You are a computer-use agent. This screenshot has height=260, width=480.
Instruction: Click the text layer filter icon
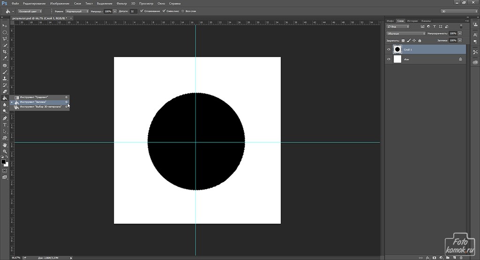click(x=435, y=27)
